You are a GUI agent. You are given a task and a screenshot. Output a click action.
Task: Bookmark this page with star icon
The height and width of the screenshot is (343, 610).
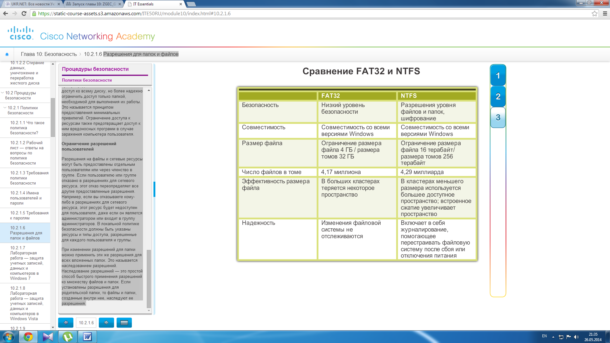594,13
